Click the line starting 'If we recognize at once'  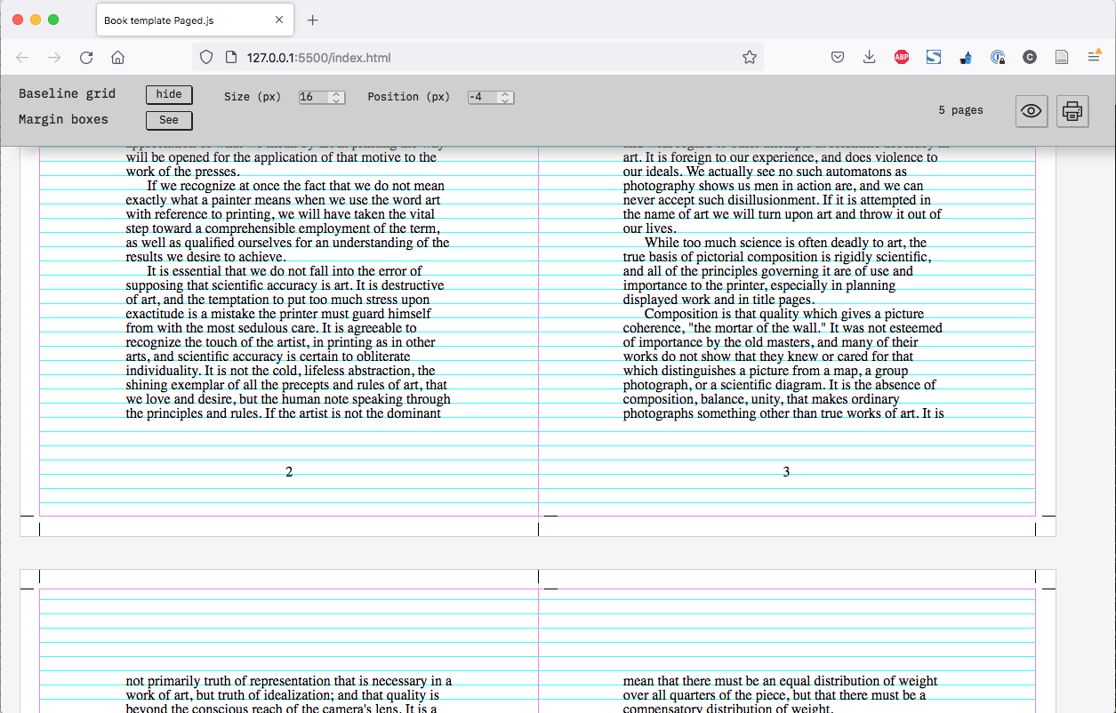tap(296, 186)
